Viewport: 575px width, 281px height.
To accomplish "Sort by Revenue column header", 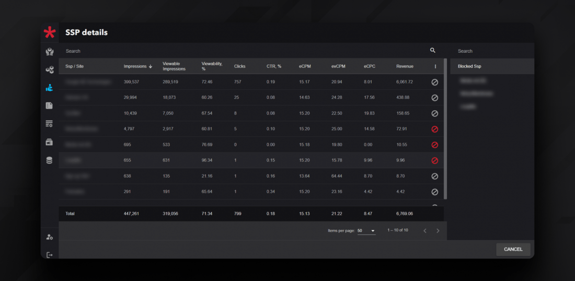I will pos(405,66).
